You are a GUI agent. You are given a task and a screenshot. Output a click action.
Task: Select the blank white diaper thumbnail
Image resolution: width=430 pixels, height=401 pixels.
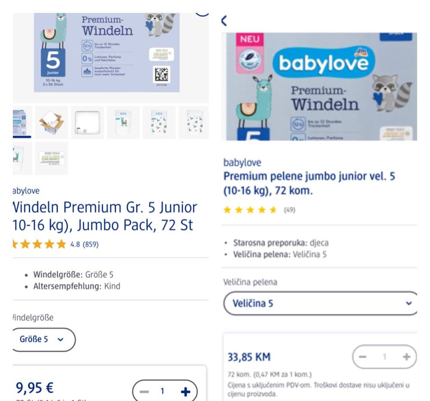click(87, 123)
